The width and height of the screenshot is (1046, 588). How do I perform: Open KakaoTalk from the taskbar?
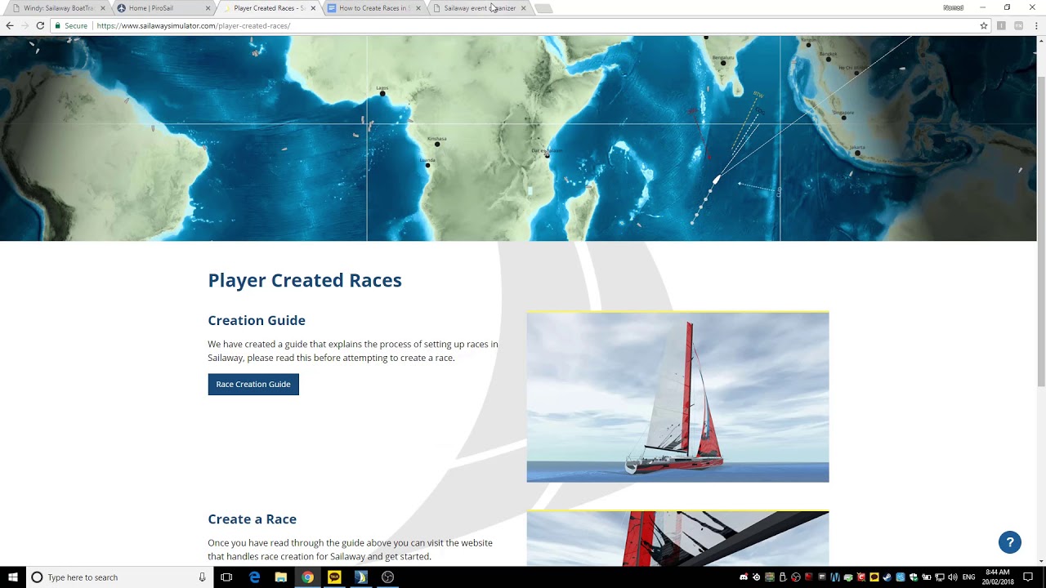tap(334, 577)
